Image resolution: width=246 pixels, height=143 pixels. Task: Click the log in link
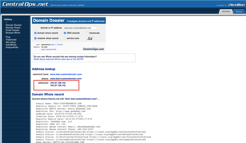pos(43,49)
